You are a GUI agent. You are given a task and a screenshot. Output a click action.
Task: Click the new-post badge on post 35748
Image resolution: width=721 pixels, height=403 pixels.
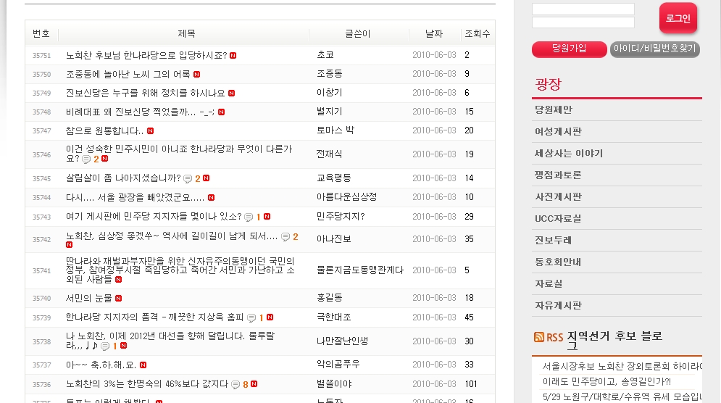pos(222,112)
